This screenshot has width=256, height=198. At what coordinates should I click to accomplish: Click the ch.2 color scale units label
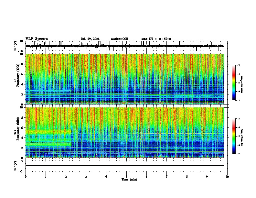[242, 137]
